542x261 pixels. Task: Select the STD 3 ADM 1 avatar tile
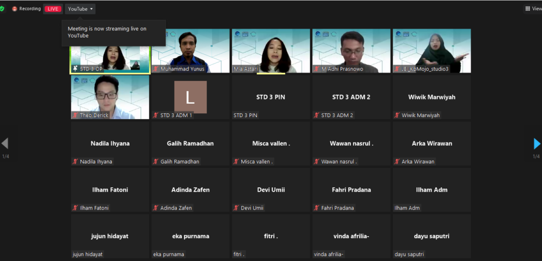coord(191,97)
